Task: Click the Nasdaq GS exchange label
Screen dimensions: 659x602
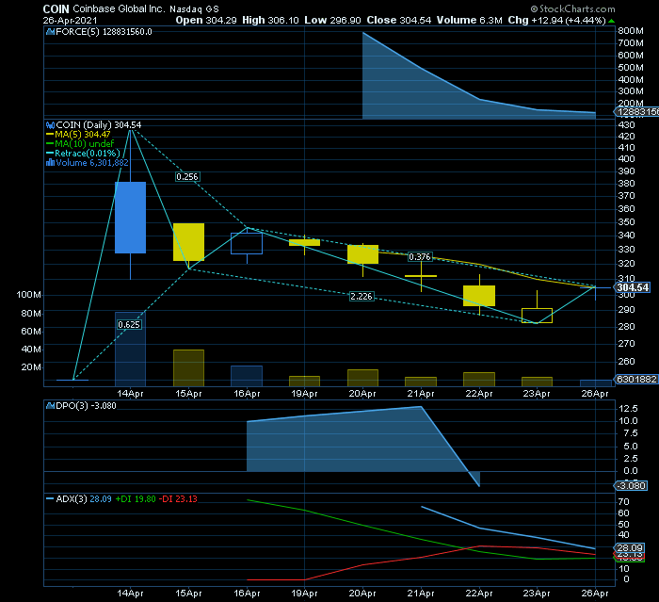Action: 194,8
